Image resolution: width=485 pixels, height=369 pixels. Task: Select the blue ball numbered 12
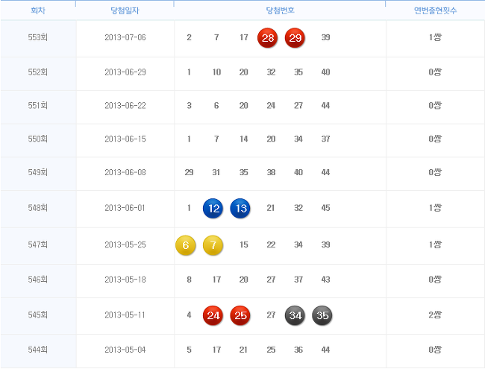[x=213, y=208]
